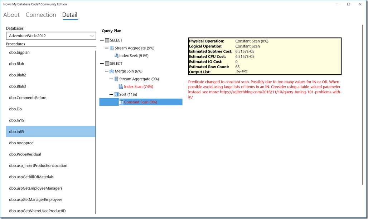Select procedure dbo.uspGetWhereUsedProductID
The height and width of the screenshot is (219, 368).
[51, 211]
